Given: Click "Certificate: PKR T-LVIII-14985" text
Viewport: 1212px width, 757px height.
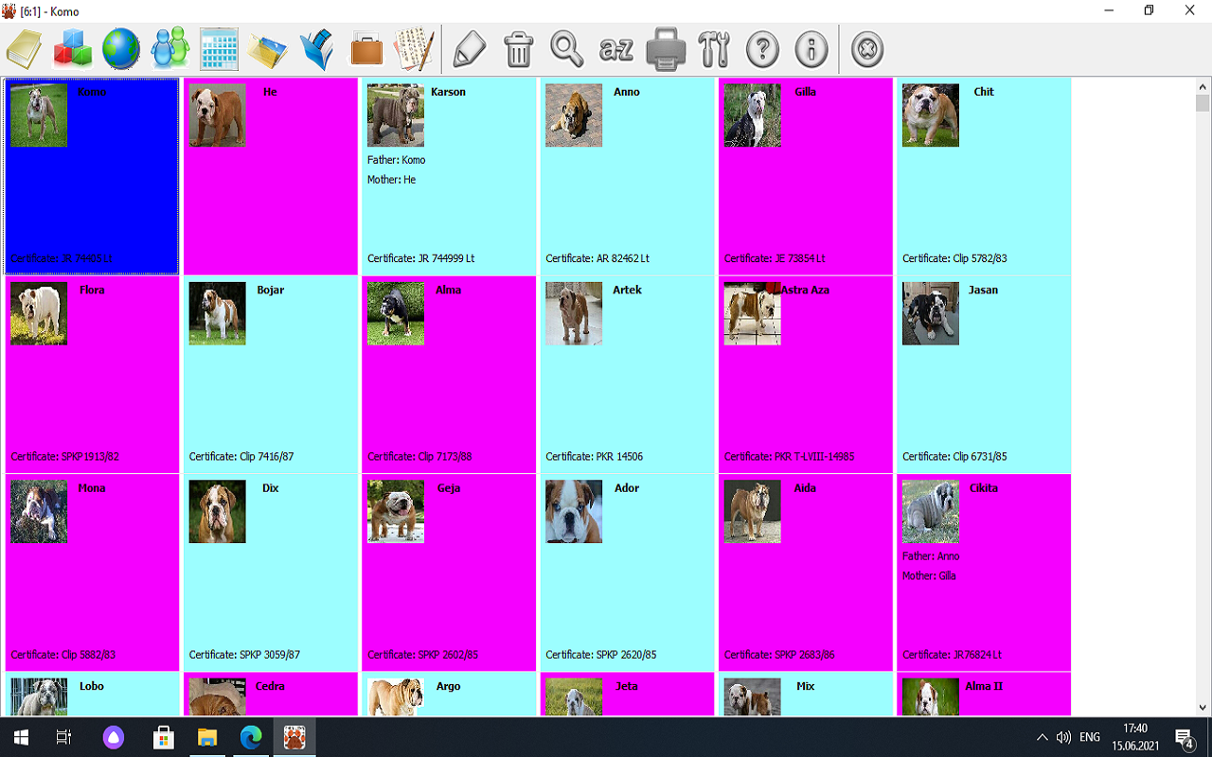Looking at the screenshot, I should coord(789,456).
